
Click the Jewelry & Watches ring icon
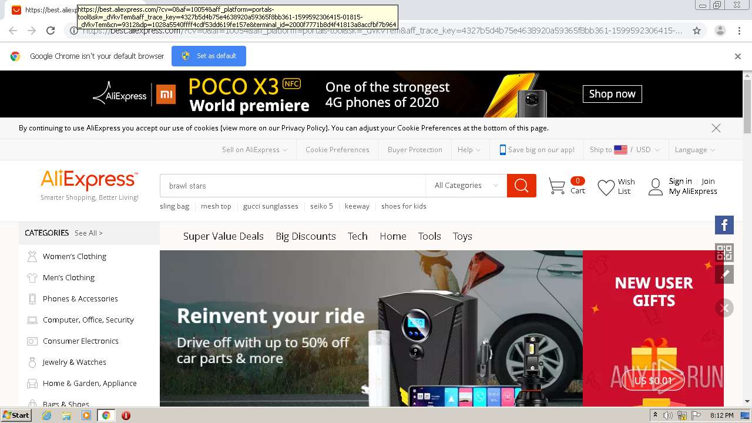pos(32,362)
